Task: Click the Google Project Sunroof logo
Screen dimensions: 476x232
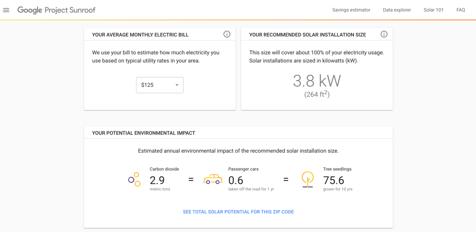Action: pyautogui.click(x=56, y=10)
